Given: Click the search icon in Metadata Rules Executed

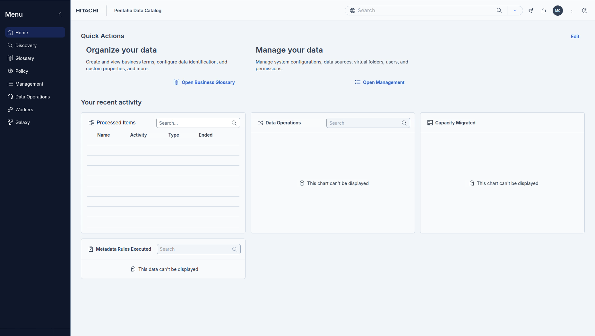Looking at the screenshot, I should pyautogui.click(x=235, y=249).
